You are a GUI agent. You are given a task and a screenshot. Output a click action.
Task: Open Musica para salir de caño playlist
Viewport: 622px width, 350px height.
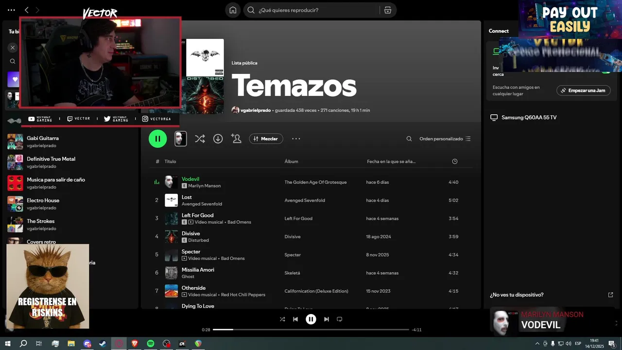coord(56,179)
